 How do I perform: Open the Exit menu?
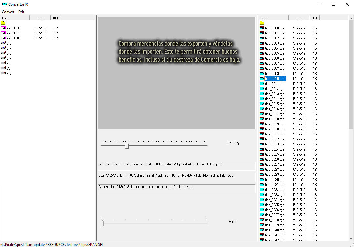(x=21, y=12)
